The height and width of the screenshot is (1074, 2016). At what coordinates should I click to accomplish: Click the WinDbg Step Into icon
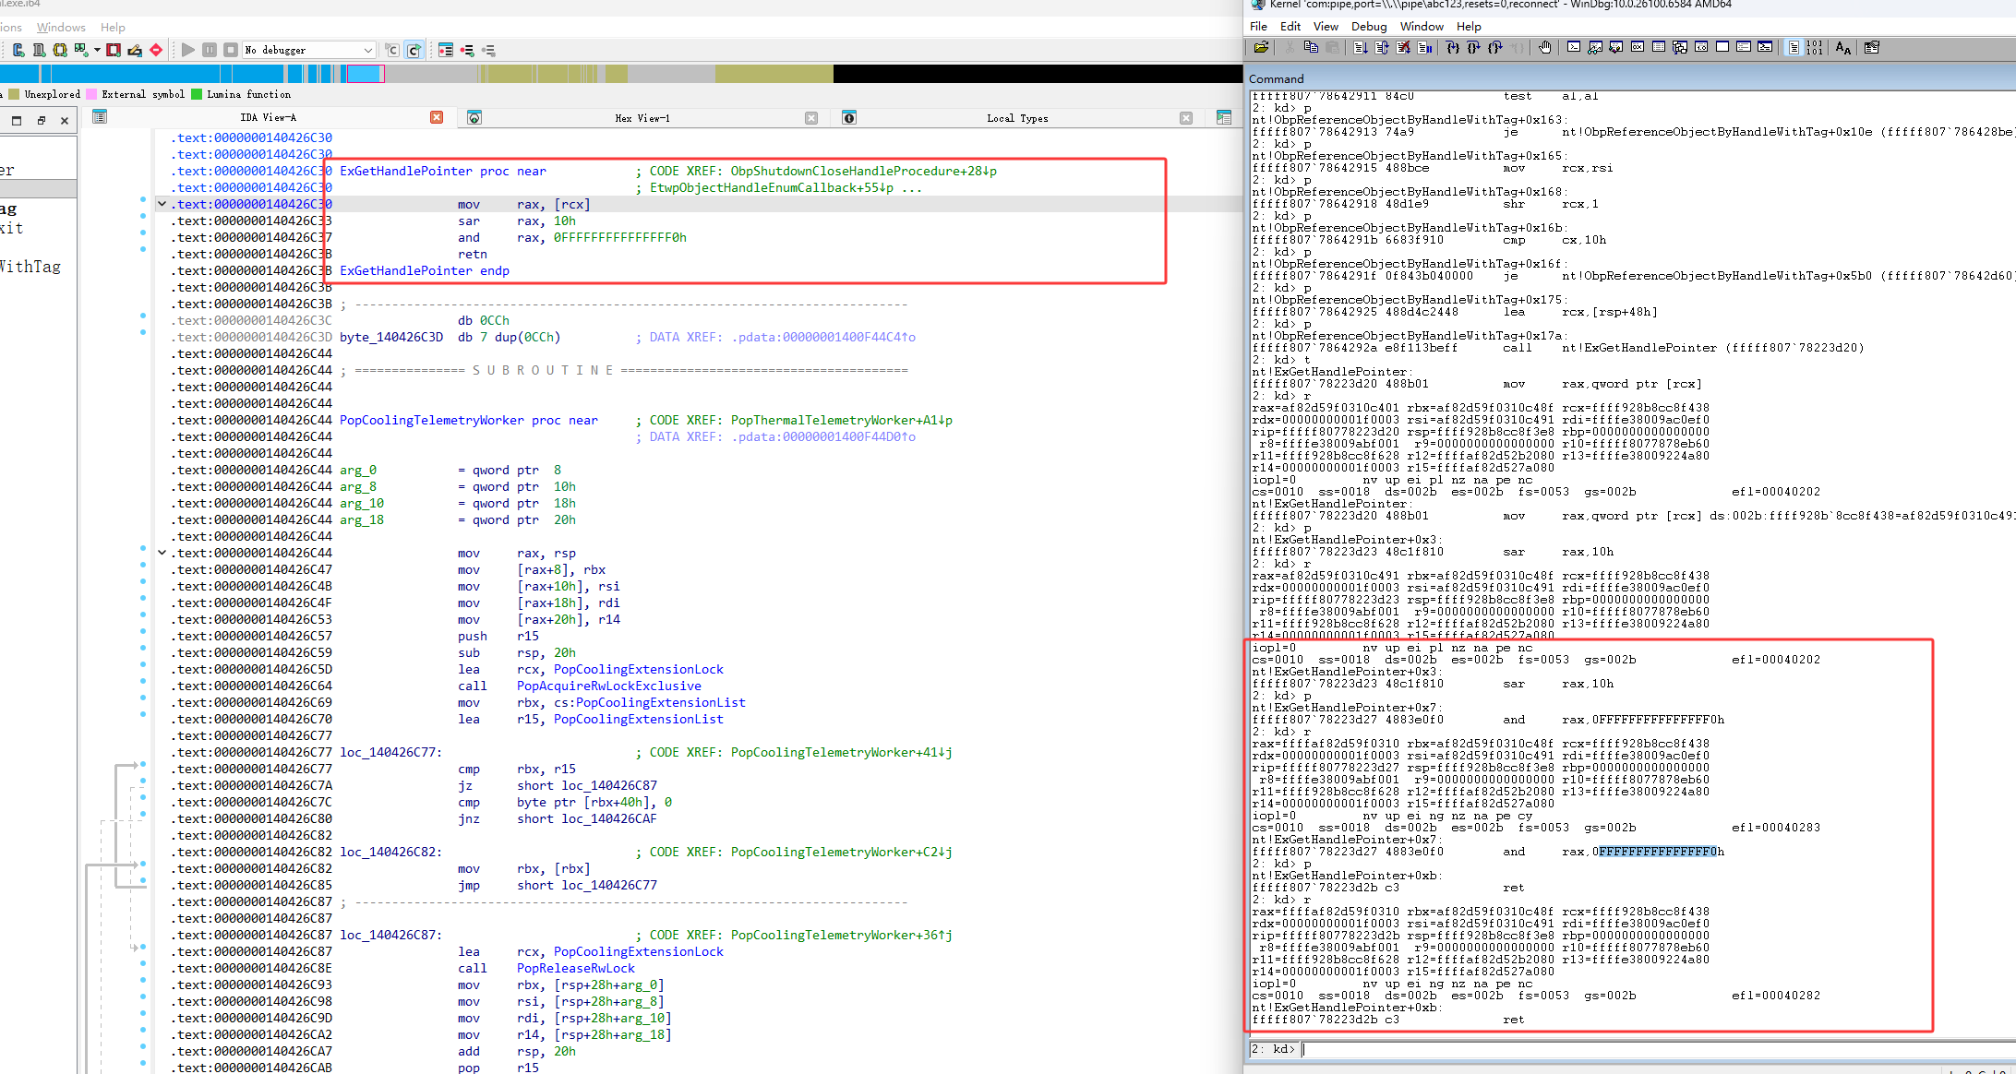pos(1452,48)
